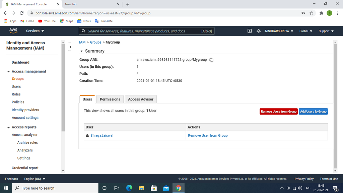This screenshot has width=343, height=193.
Task: Open the CloudShell terminal icon
Action: point(249,31)
